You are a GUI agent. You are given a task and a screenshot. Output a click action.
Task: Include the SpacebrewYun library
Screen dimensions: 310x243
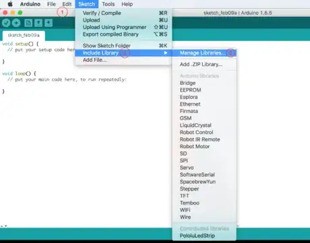click(204, 182)
